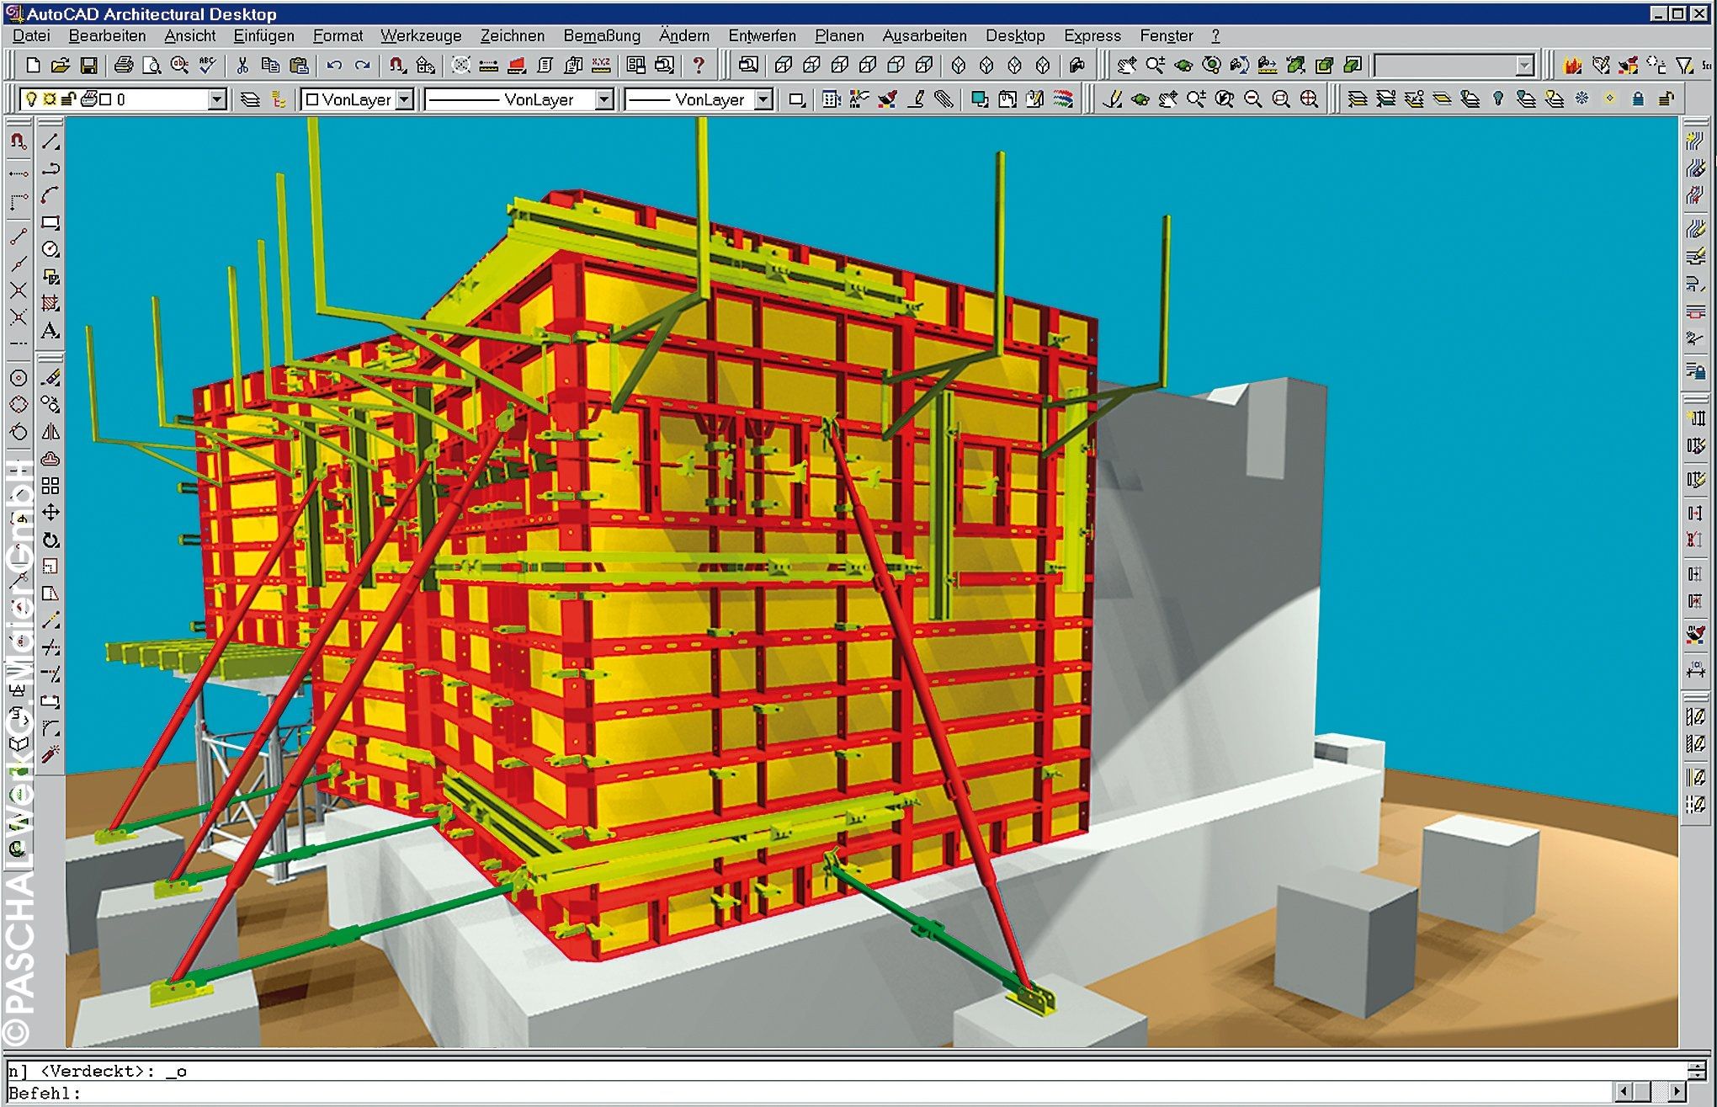The width and height of the screenshot is (1717, 1107).
Task: Expand the layer 0 dropdown list
Action: pyautogui.click(x=217, y=99)
